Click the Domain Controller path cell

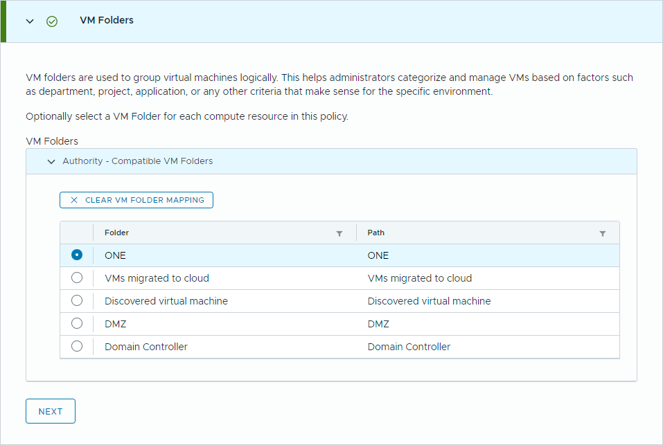click(x=409, y=347)
